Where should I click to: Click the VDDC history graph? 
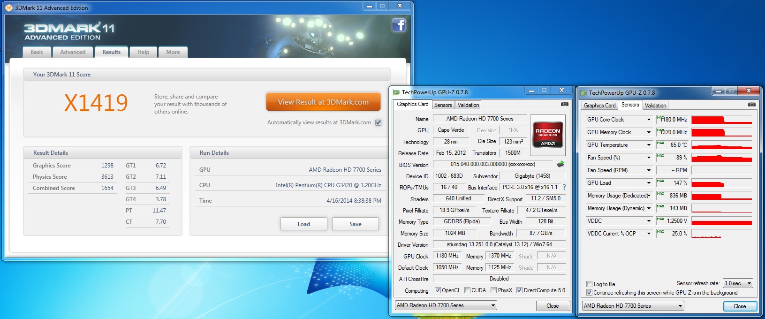(x=722, y=221)
